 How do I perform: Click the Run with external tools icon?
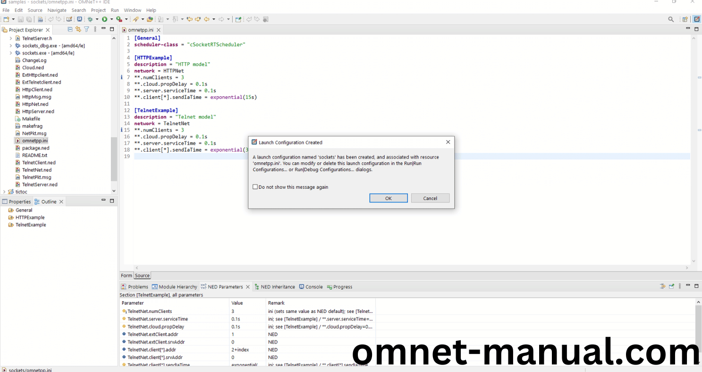(x=119, y=19)
